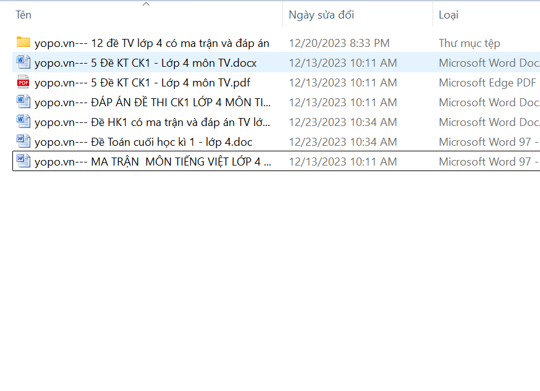Toggle the sort arrow above the Tên column

coord(146,4)
